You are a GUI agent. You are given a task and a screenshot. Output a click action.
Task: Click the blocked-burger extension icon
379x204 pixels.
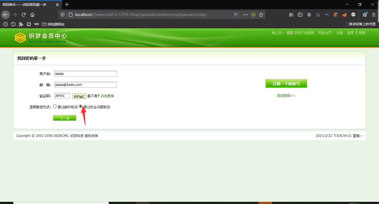coord(345,15)
